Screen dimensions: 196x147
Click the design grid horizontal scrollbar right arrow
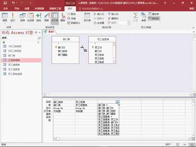coord(189,139)
